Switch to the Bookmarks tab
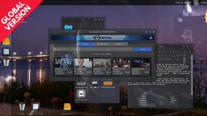 (102, 44)
